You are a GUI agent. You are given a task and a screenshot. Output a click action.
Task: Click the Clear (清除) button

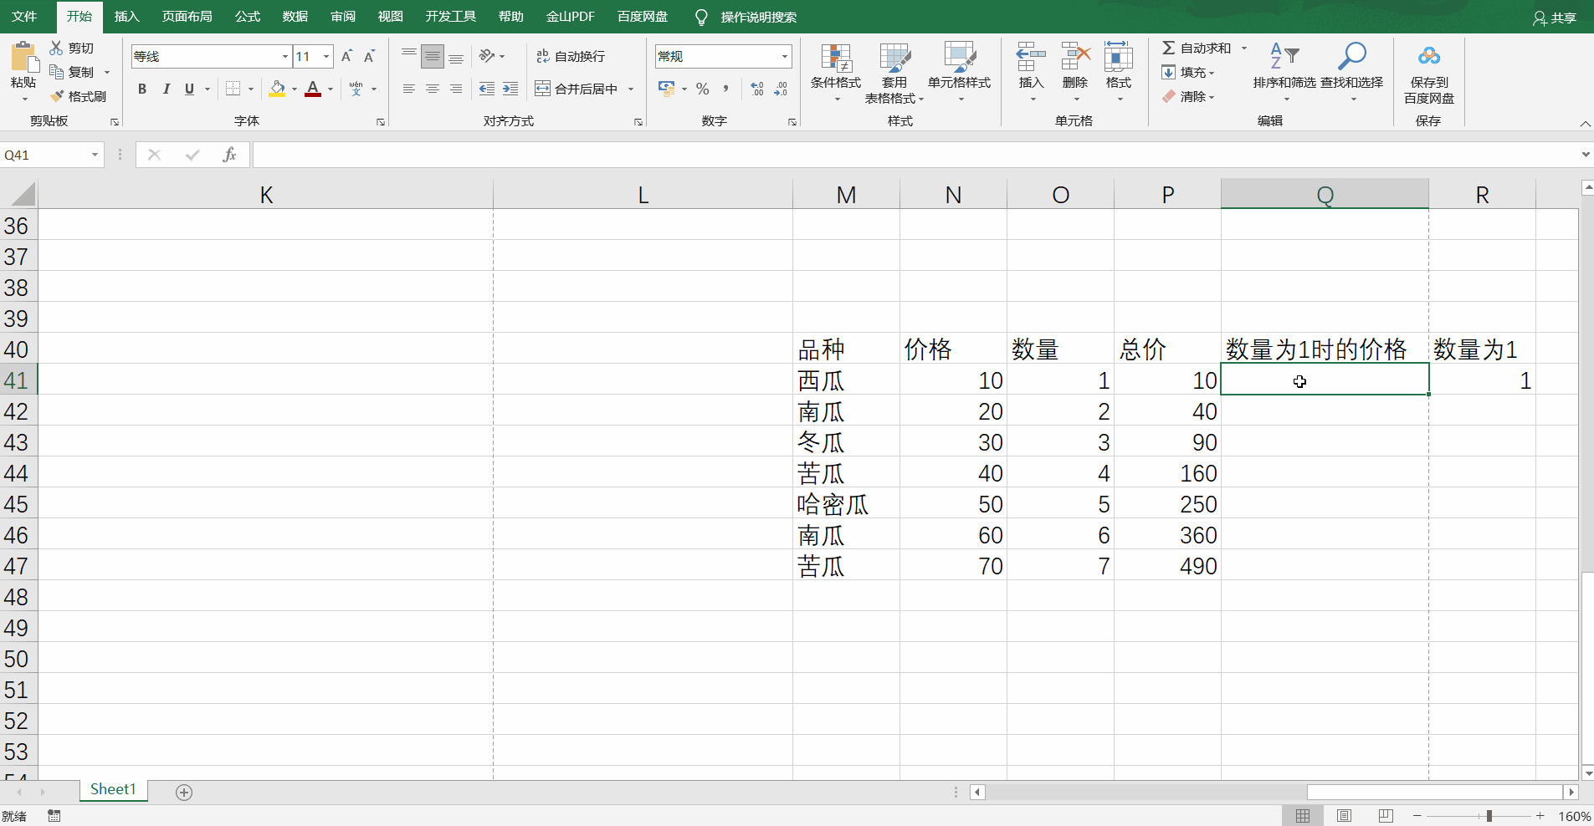click(x=1187, y=96)
